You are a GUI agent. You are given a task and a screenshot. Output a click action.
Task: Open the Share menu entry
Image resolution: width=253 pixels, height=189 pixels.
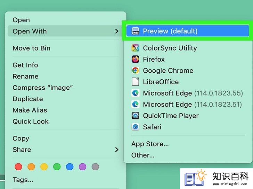tap(66, 150)
